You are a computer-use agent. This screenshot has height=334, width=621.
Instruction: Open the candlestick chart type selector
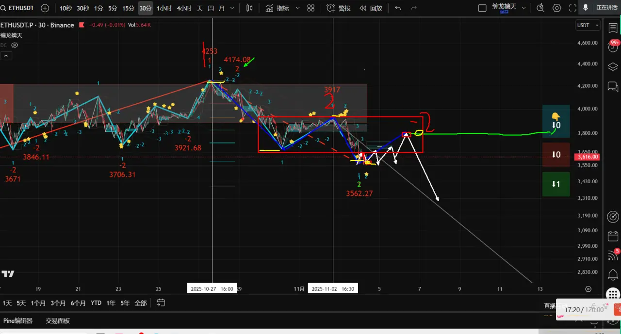(x=249, y=8)
